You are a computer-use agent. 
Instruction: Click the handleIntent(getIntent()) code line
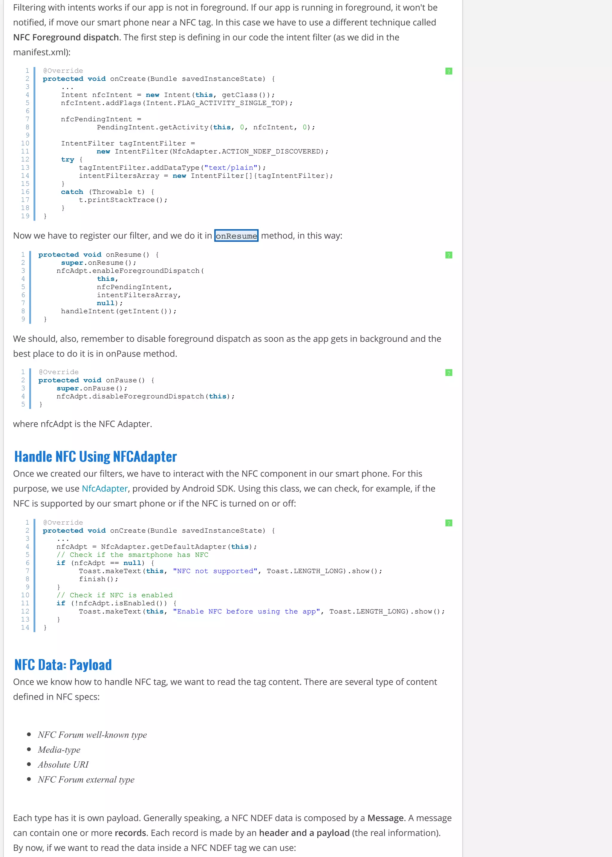(119, 311)
